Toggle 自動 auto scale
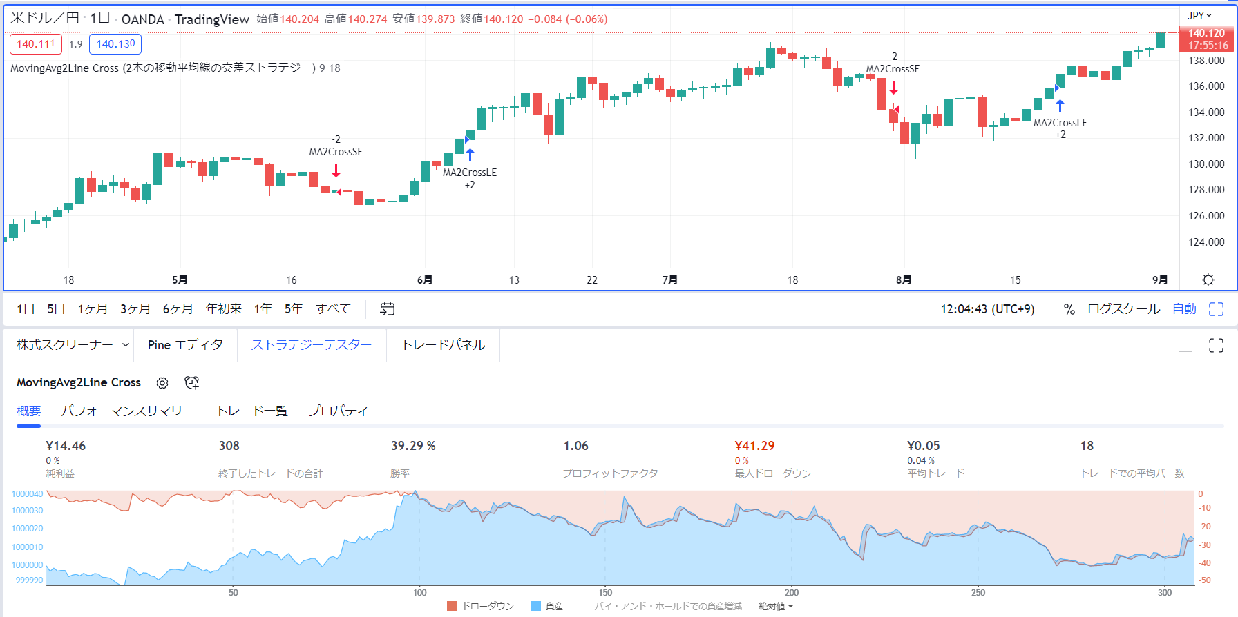 tap(1185, 309)
